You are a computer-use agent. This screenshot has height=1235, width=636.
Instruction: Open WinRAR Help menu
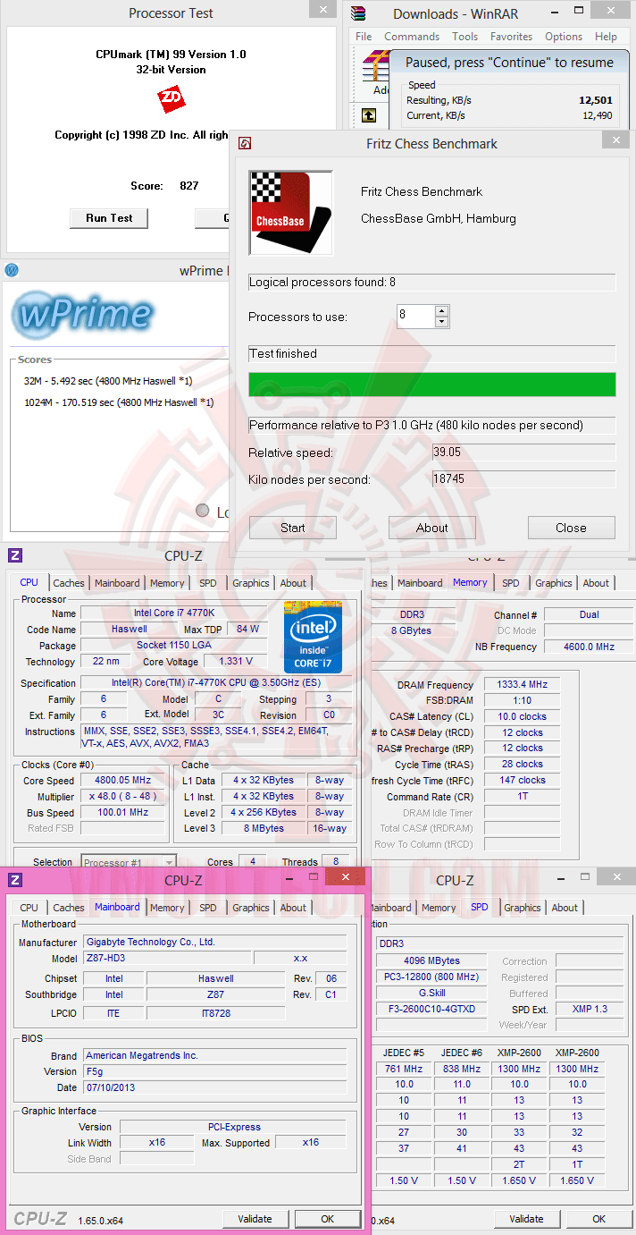point(606,37)
